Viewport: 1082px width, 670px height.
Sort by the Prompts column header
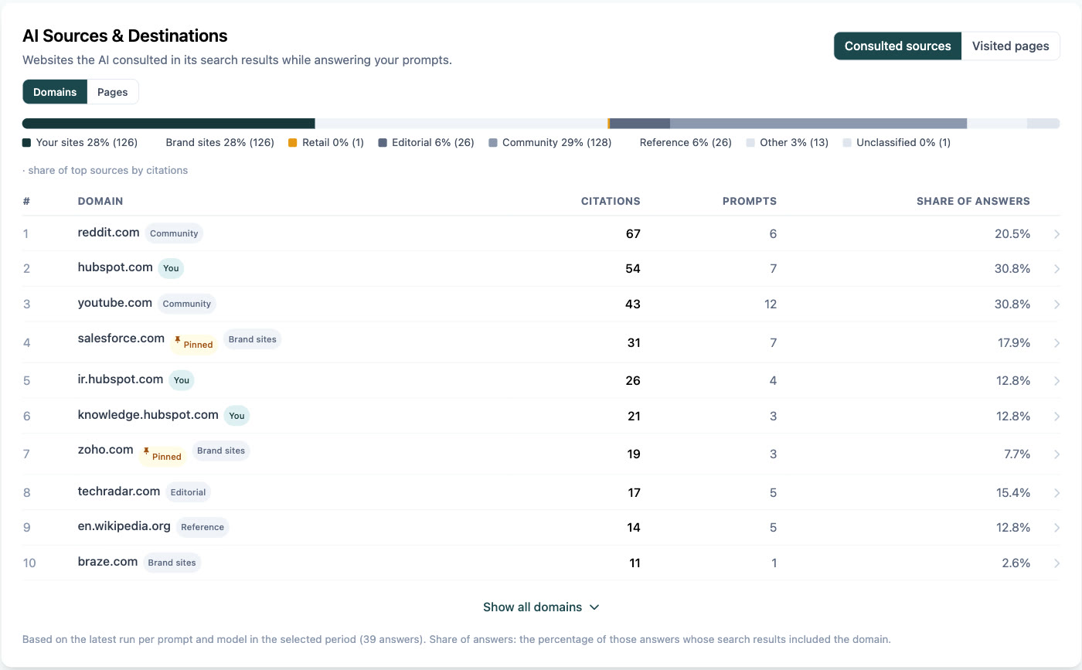pyautogui.click(x=750, y=201)
